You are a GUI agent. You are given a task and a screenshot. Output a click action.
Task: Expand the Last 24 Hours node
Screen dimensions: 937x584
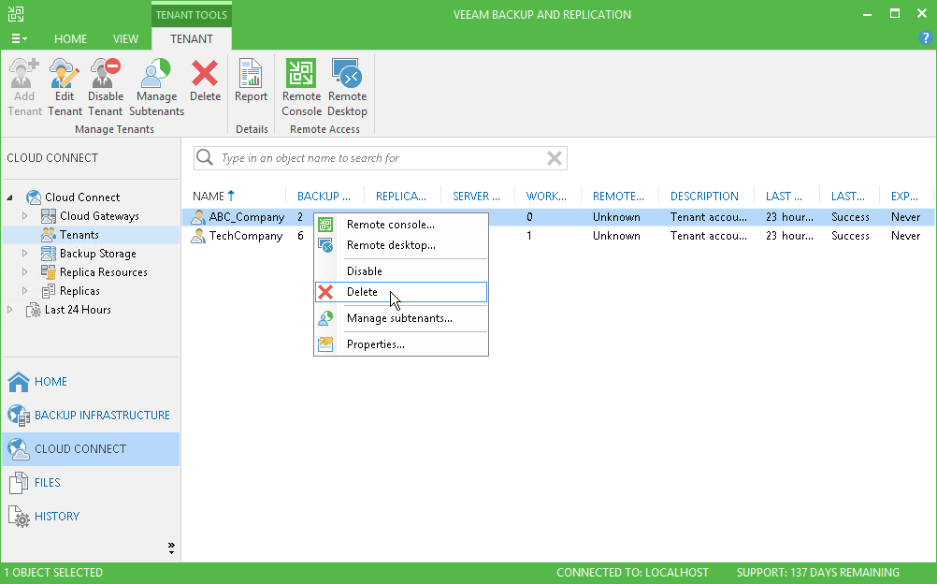pos(9,310)
